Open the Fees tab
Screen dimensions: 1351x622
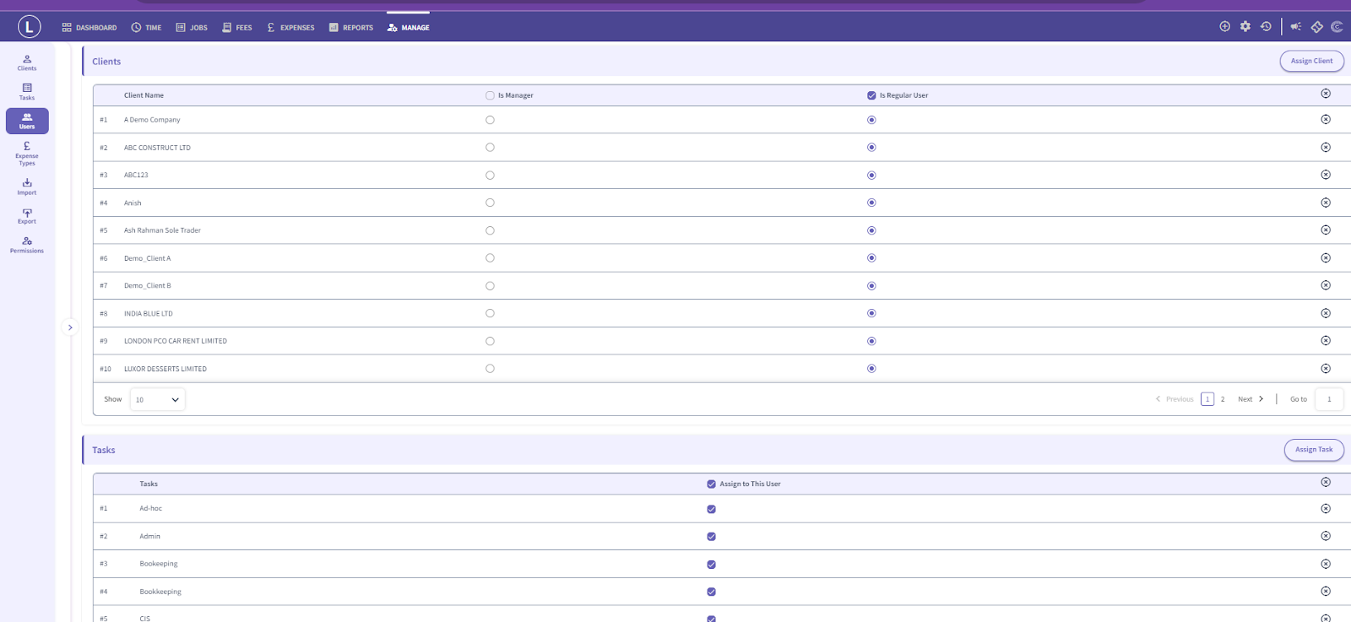[237, 28]
